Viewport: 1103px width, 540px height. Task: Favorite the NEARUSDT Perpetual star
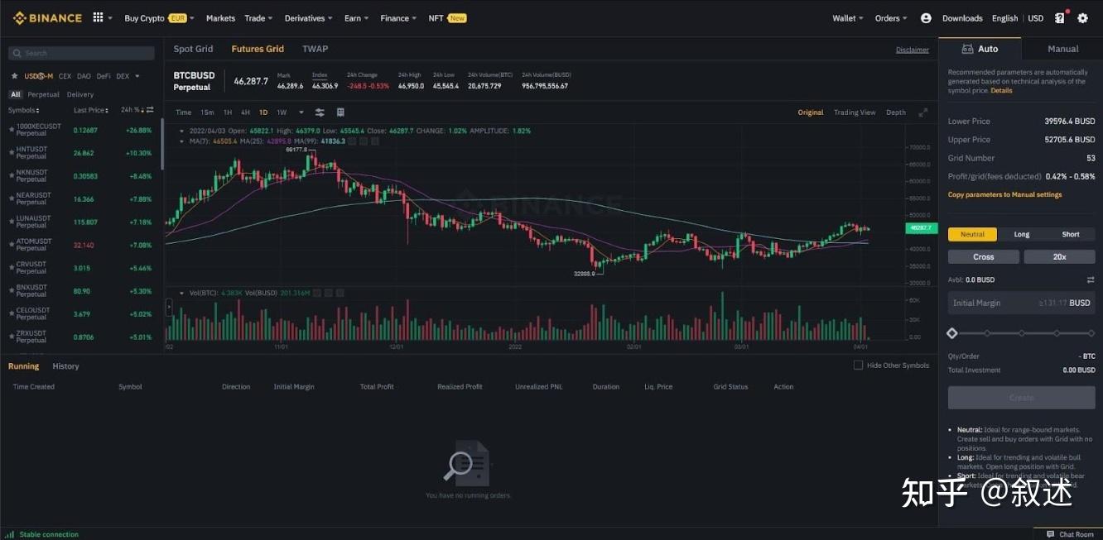pyautogui.click(x=12, y=199)
